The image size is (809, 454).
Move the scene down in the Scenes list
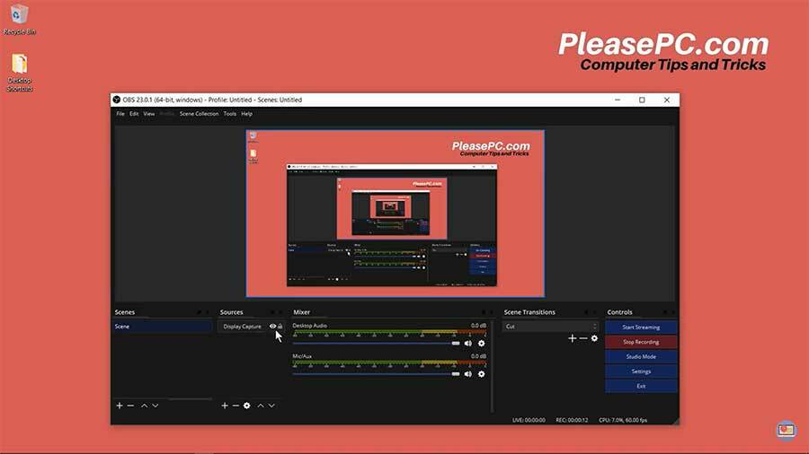[156, 406]
